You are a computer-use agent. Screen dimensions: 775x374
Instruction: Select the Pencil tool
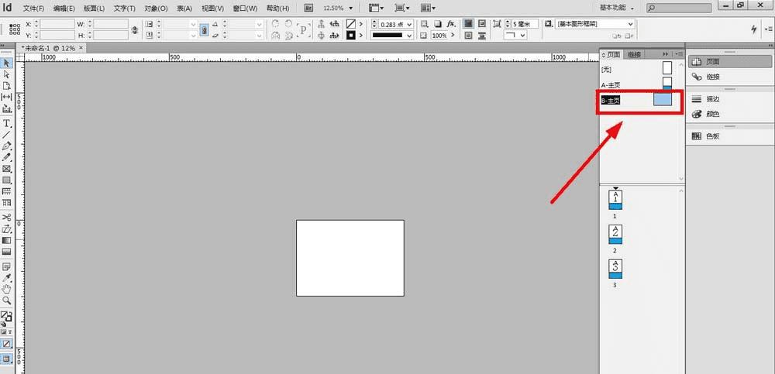pyautogui.click(x=7, y=158)
